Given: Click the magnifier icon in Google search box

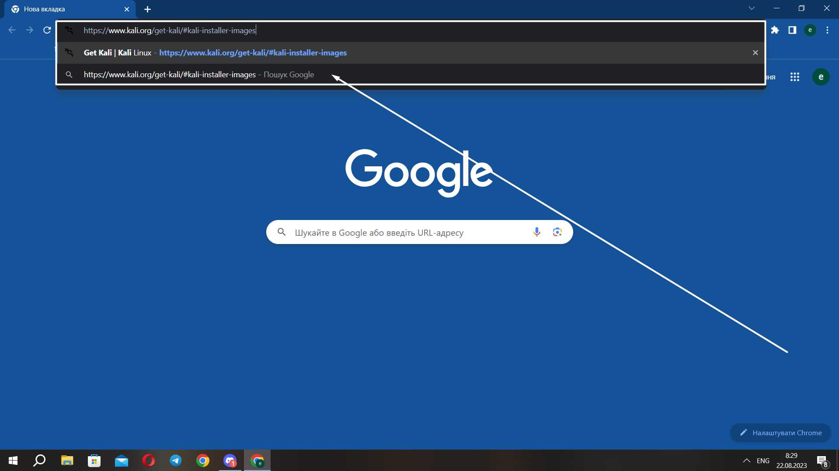Looking at the screenshot, I should (x=282, y=232).
